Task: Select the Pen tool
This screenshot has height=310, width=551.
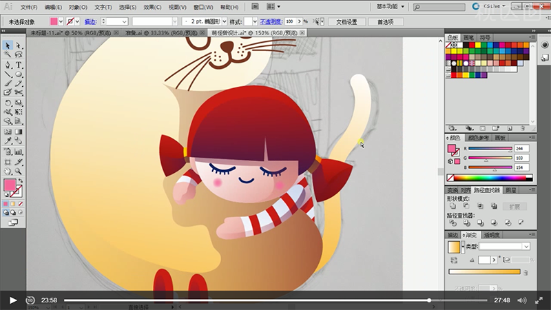Action: [8, 65]
